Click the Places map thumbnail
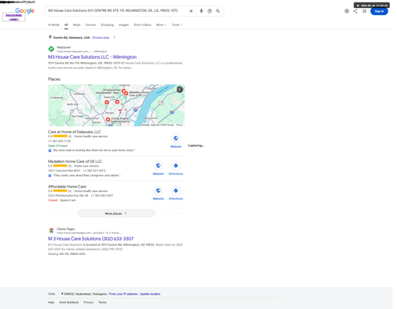Viewport: 397px width, 309px height. pyautogui.click(x=117, y=105)
